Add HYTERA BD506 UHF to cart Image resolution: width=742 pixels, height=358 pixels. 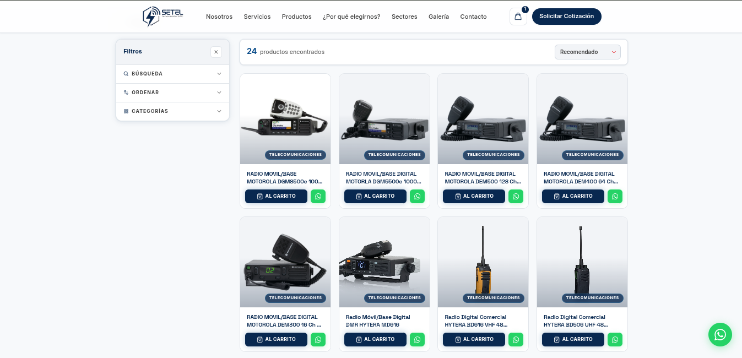[573, 339]
